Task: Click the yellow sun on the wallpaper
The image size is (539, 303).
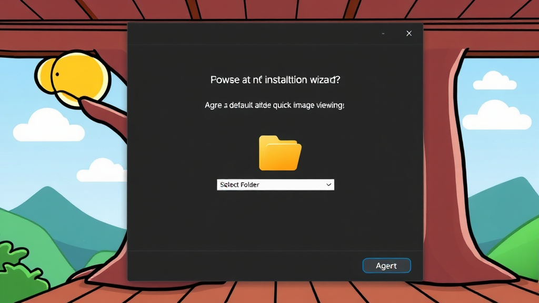Action: click(74, 77)
